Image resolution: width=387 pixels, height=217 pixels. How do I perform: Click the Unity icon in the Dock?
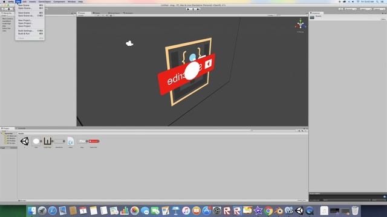point(299,210)
